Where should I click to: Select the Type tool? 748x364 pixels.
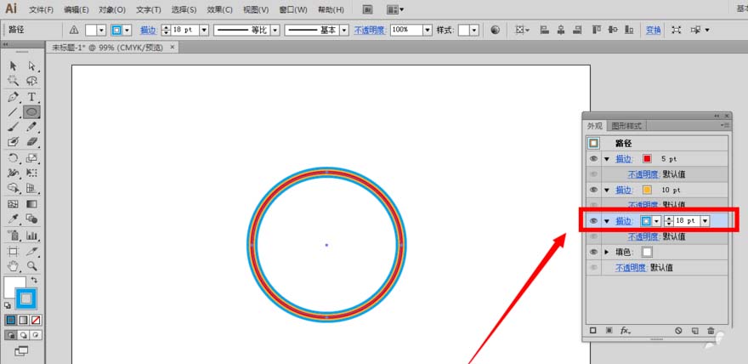point(32,97)
